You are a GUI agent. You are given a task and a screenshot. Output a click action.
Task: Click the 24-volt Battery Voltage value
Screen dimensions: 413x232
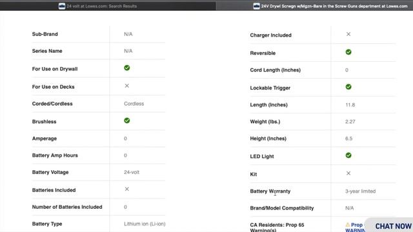coord(132,172)
